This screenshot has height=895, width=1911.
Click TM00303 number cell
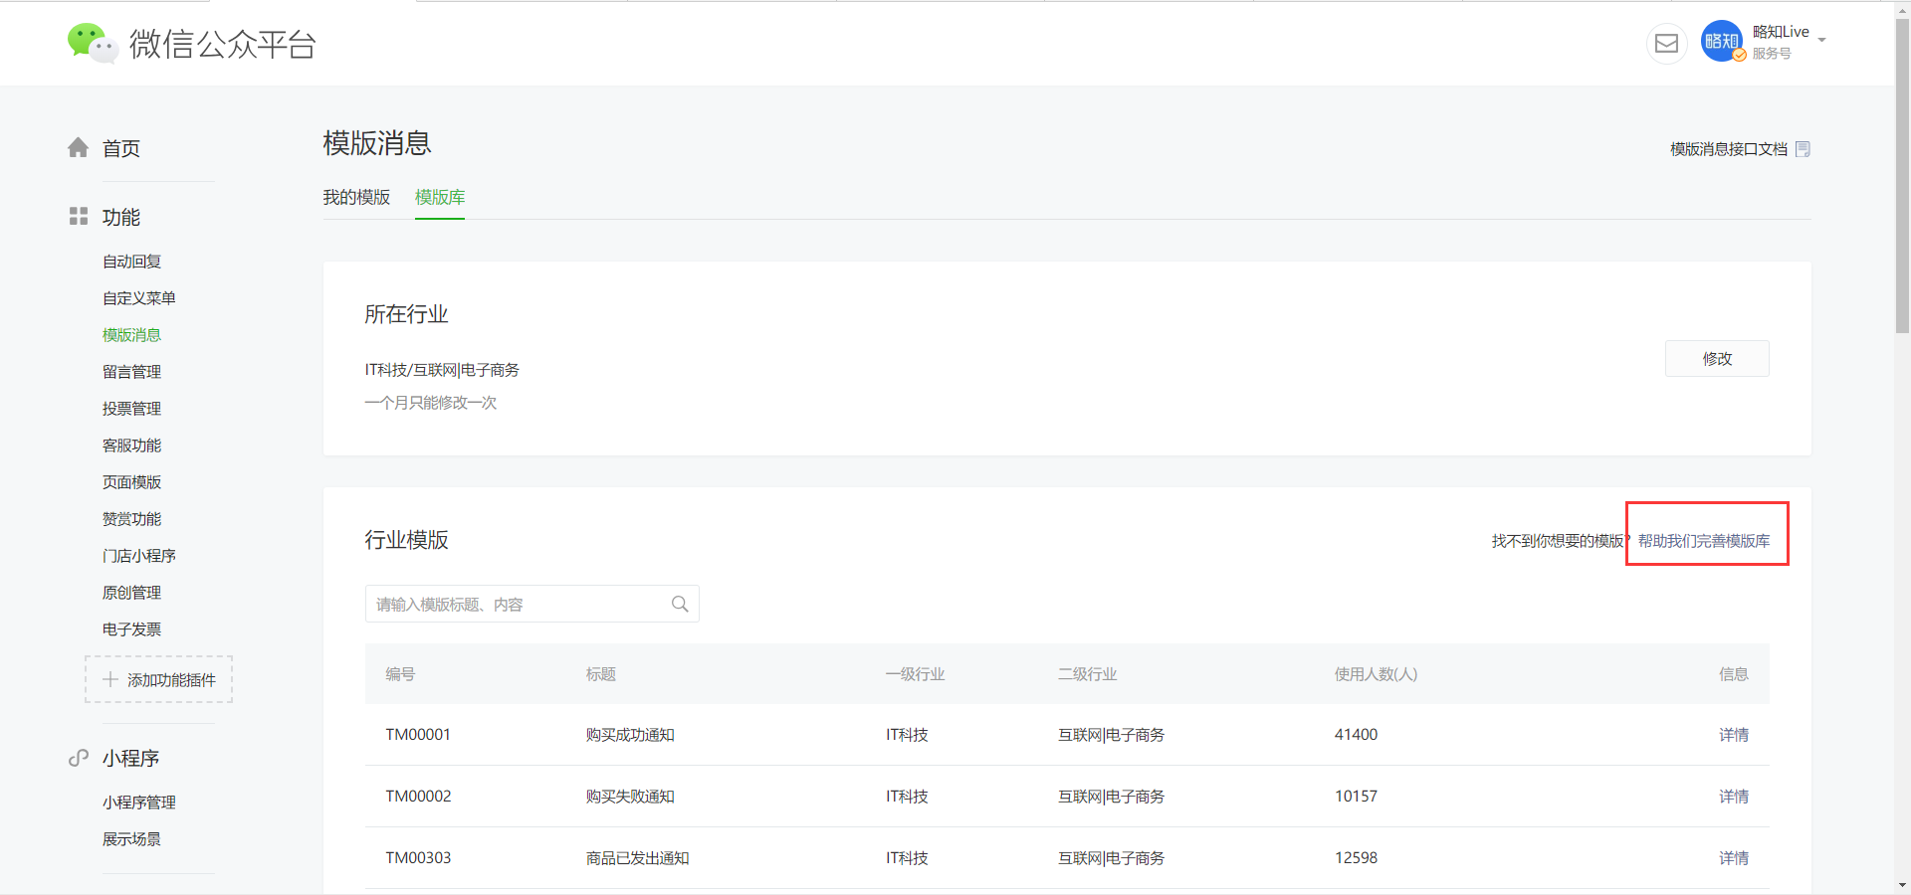coord(418,858)
